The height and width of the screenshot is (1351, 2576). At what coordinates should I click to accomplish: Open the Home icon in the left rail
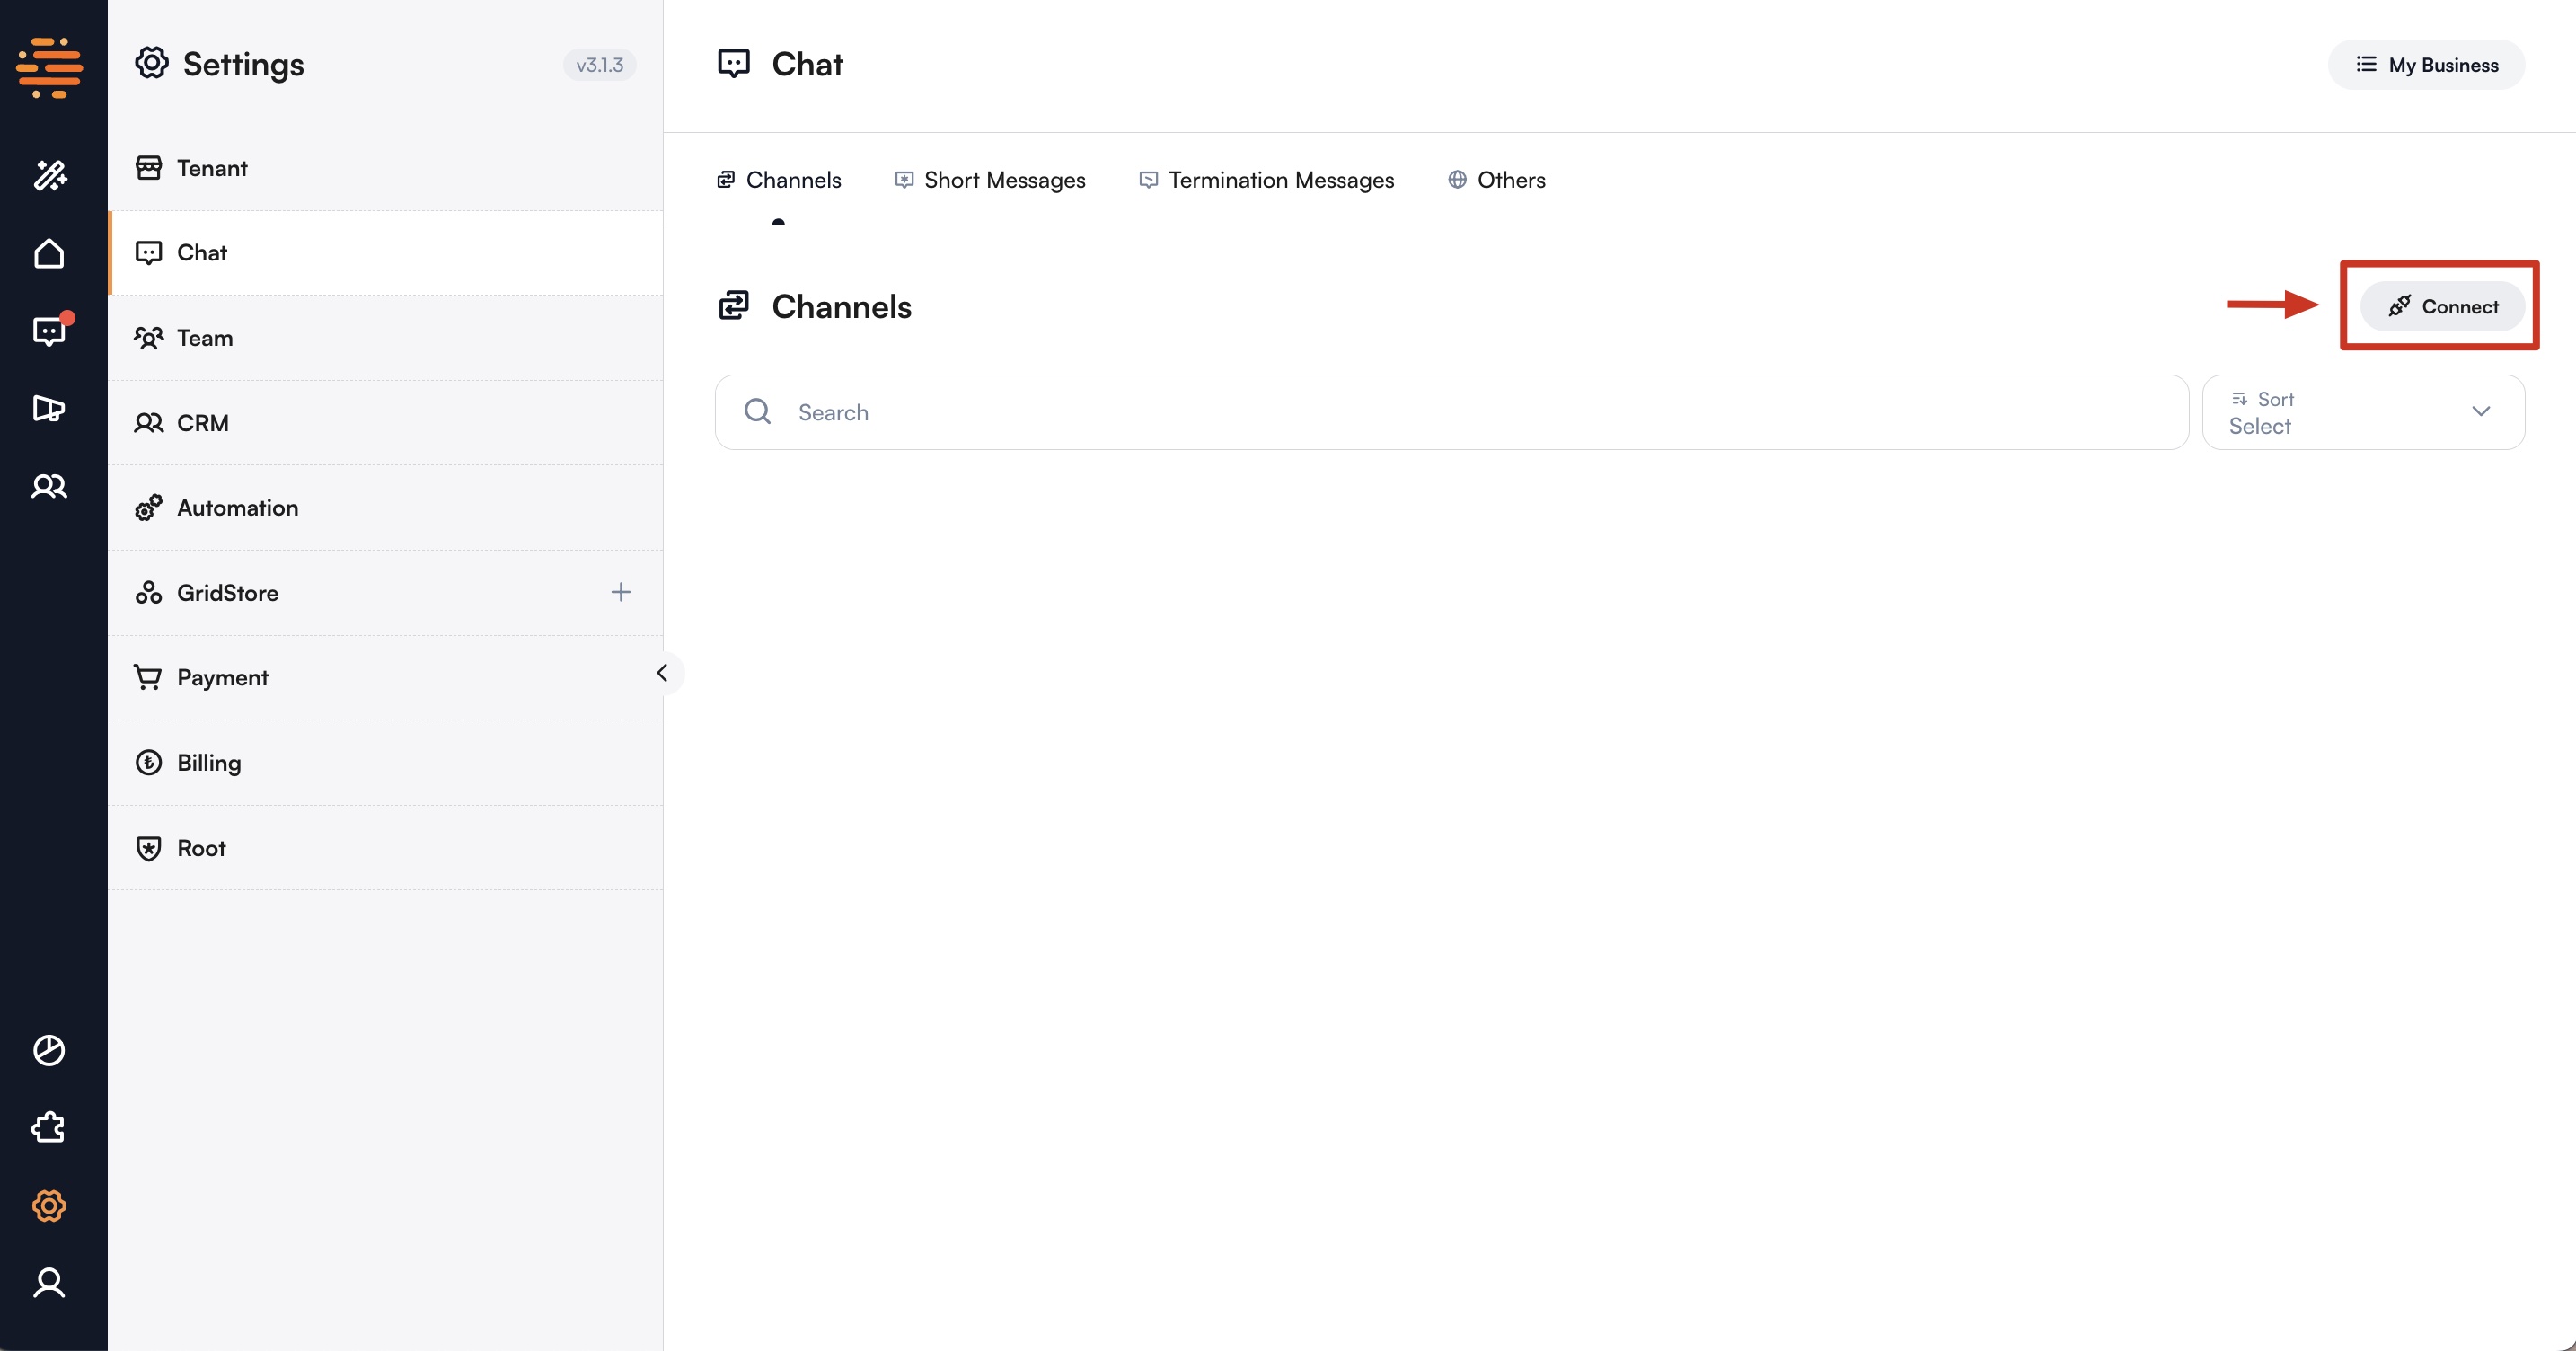[x=49, y=253]
